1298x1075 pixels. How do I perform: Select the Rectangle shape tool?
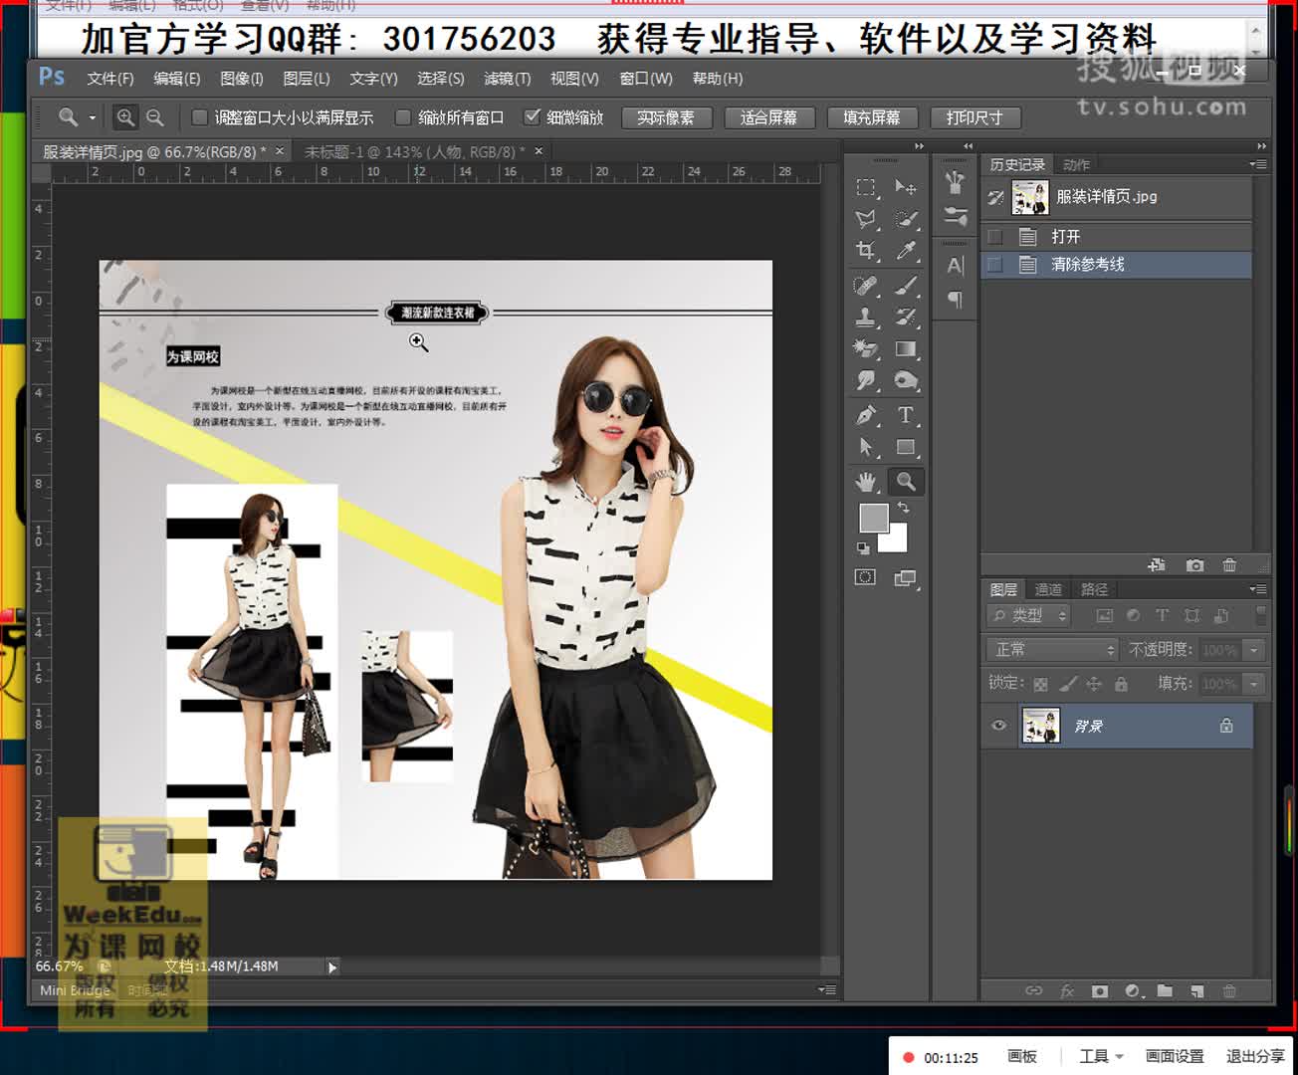pos(905,447)
